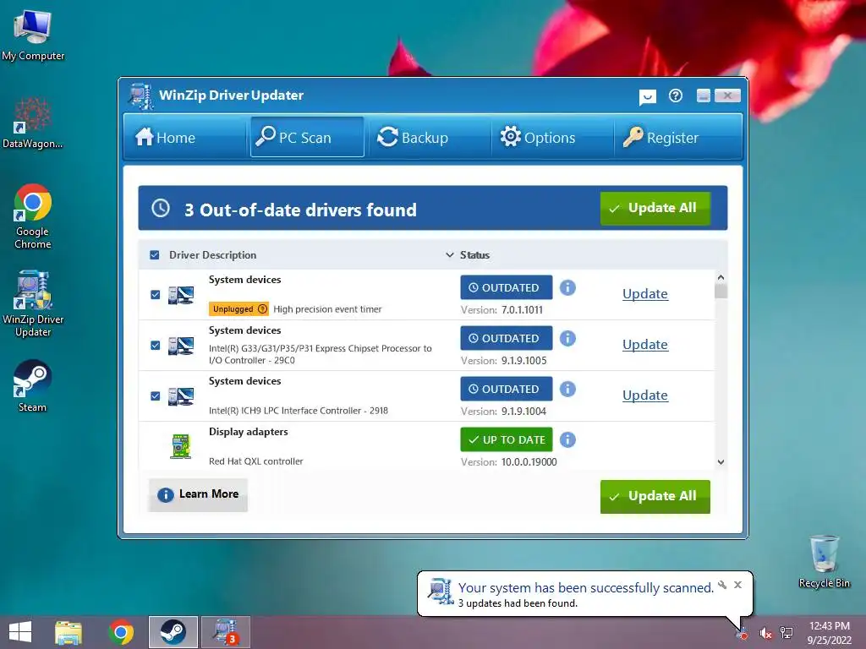Select the WinZip Driver Updater desktop shortcut

tap(33, 303)
